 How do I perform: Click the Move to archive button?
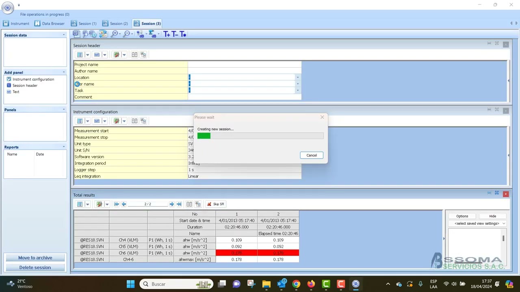pos(35,258)
